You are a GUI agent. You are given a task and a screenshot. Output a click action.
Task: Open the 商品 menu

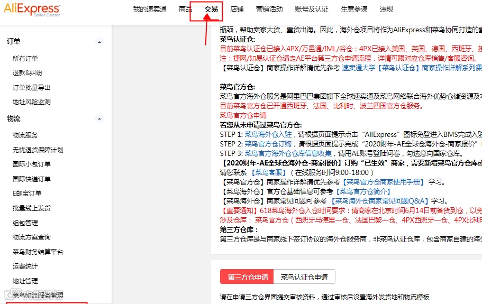pos(185,9)
